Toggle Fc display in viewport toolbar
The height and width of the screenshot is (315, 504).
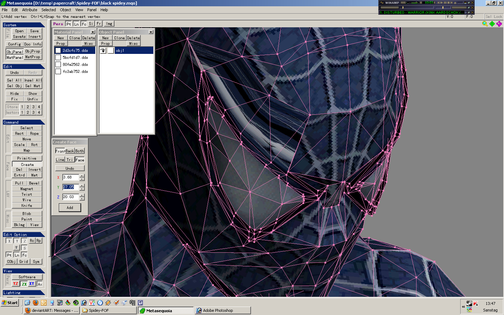pyautogui.click(x=84, y=24)
